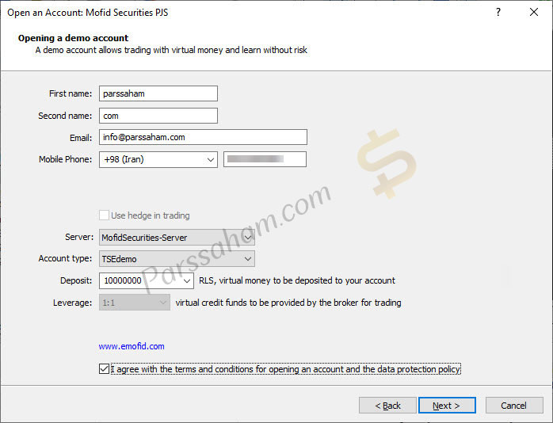Toggle Use hedge in trading checkbox
The height and width of the screenshot is (423, 553).
(104, 215)
